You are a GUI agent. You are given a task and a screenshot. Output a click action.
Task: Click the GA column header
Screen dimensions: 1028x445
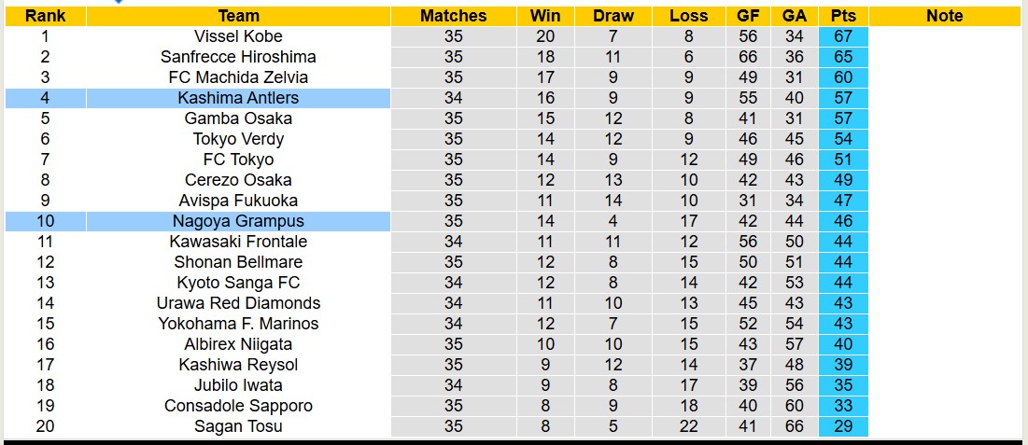pyautogui.click(x=795, y=16)
